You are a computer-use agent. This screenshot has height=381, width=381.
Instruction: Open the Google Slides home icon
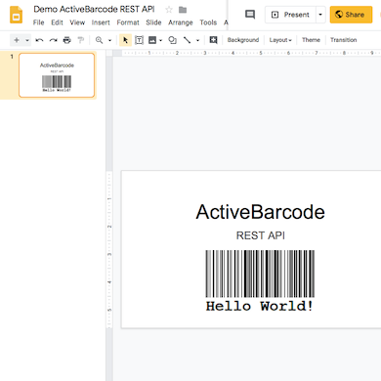tap(16, 15)
